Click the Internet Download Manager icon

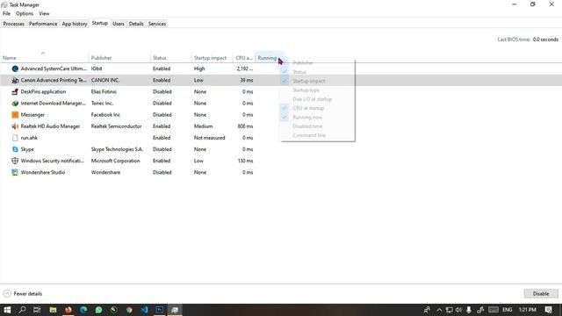pos(15,104)
